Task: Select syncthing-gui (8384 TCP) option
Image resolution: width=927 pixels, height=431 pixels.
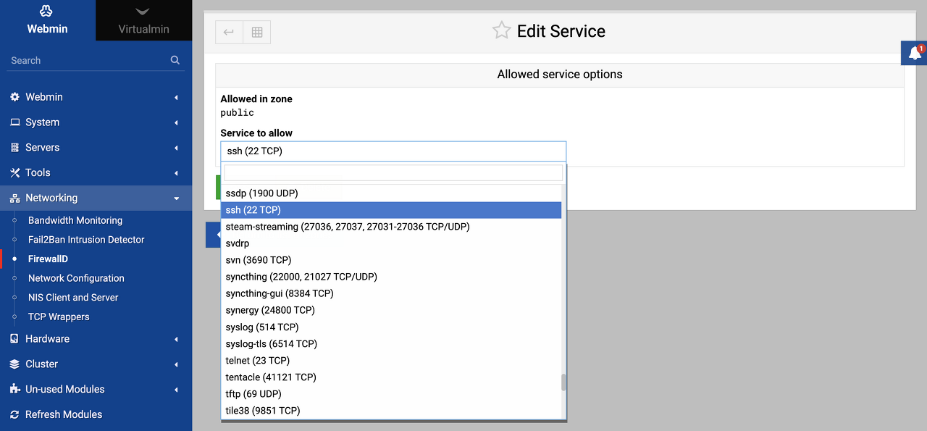Action: [x=391, y=293]
